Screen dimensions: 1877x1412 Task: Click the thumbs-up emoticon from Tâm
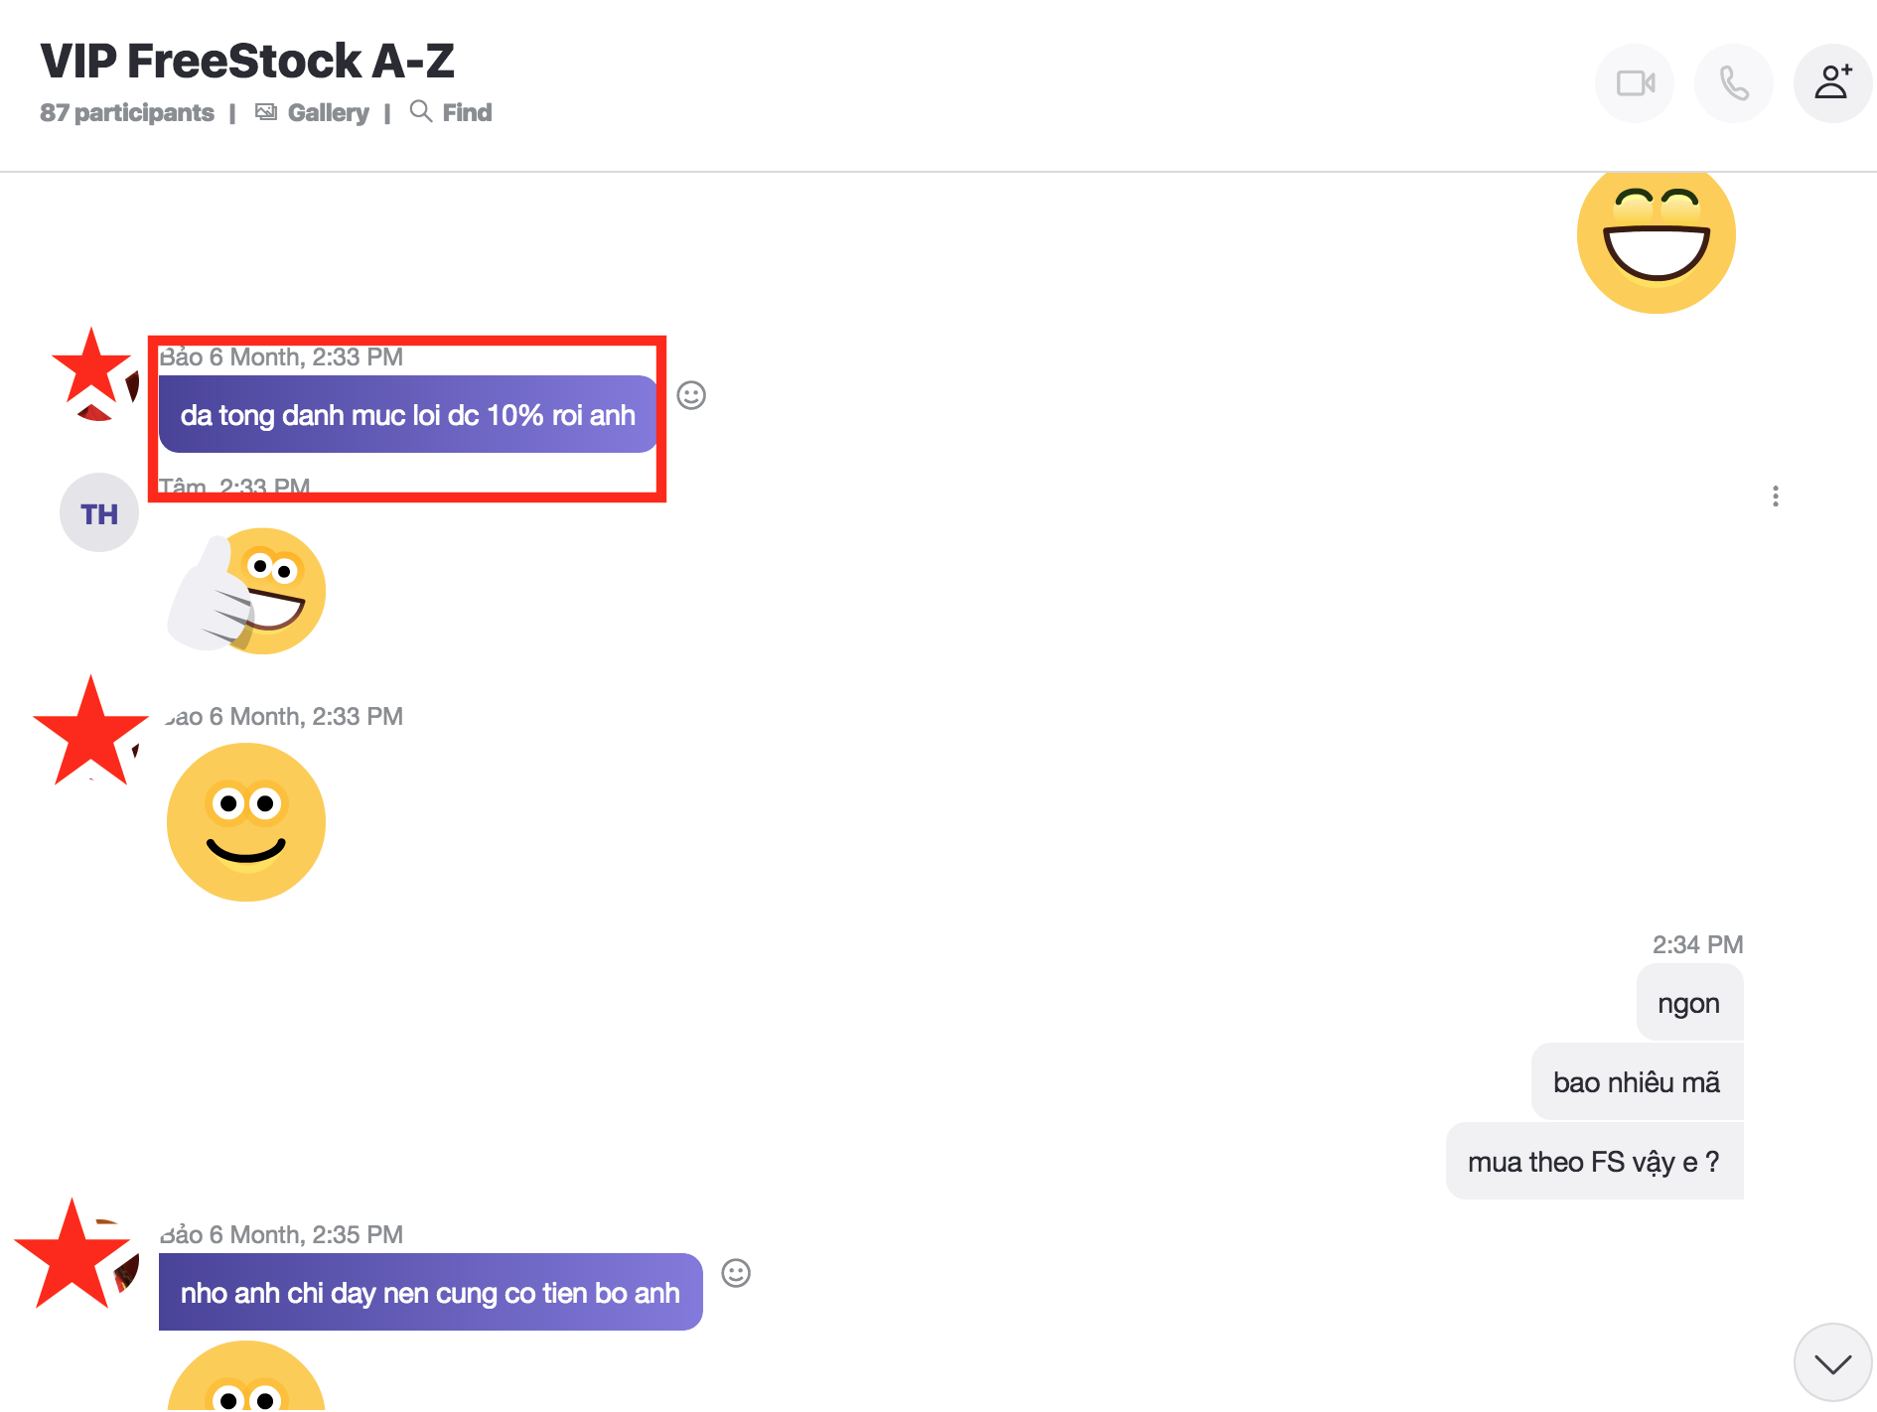(x=247, y=592)
